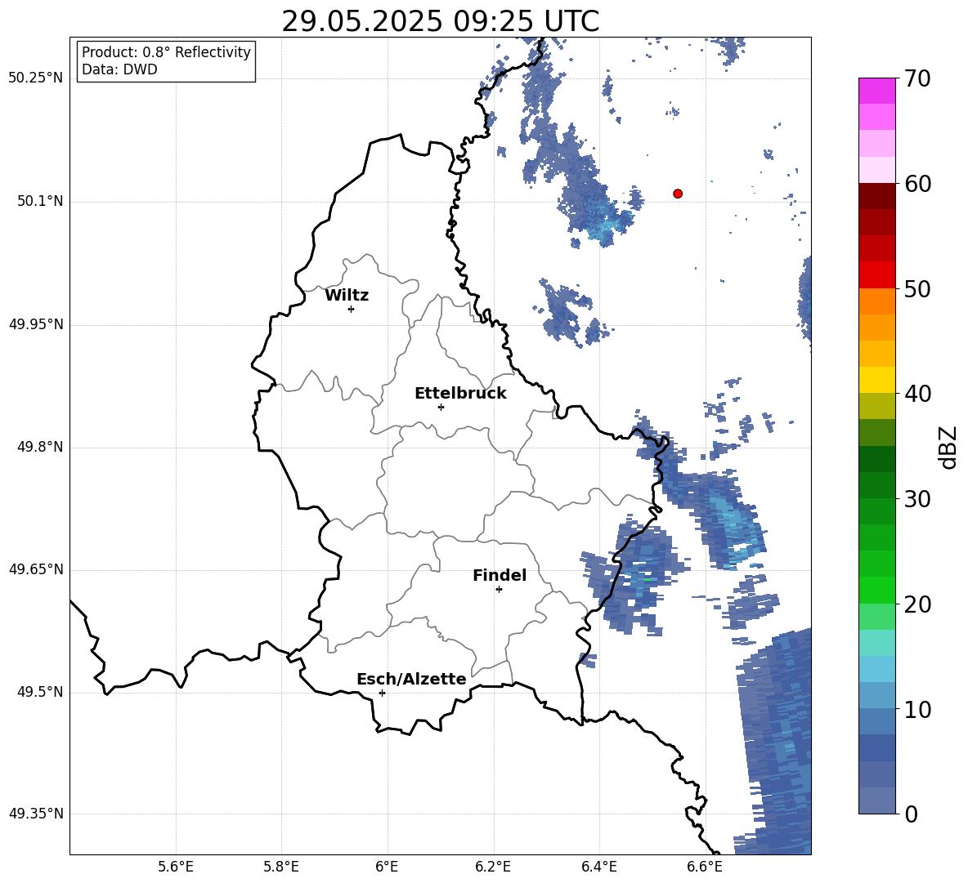Click the yellow 40 dBZ colorbar segment
This screenshot has width=968, height=883.
pos(877,380)
